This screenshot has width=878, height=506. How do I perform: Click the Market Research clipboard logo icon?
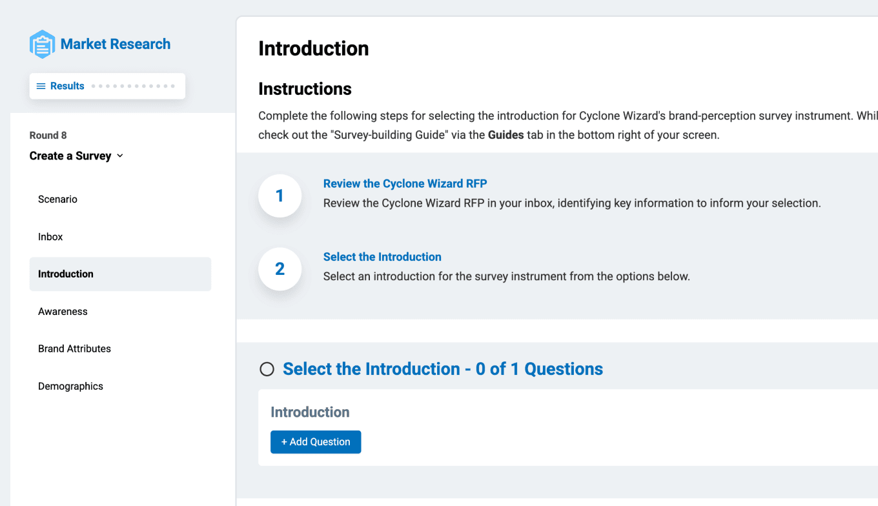[42, 45]
